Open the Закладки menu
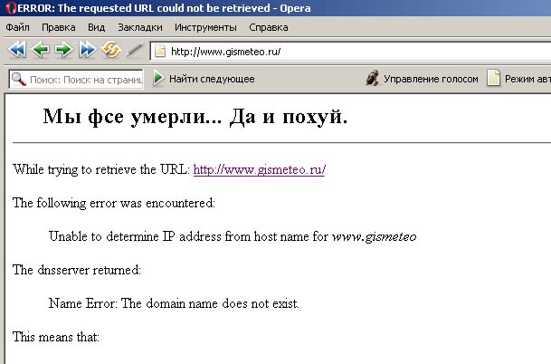This screenshot has width=551, height=364. click(140, 27)
